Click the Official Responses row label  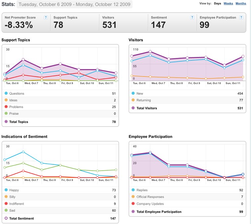[x=150, y=197]
